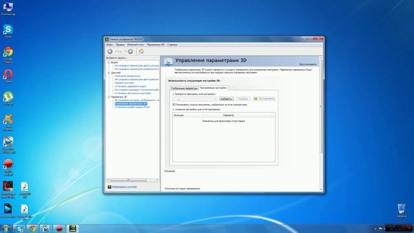Open Skype from the taskbar
Image resolution: width=414 pixels, height=233 pixels.
tap(19, 228)
